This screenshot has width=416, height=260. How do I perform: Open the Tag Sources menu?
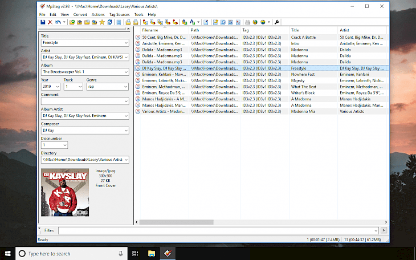120,15
